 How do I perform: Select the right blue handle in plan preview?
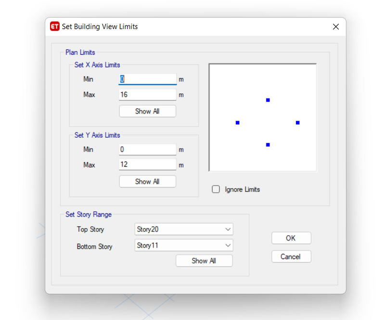[297, 123]
